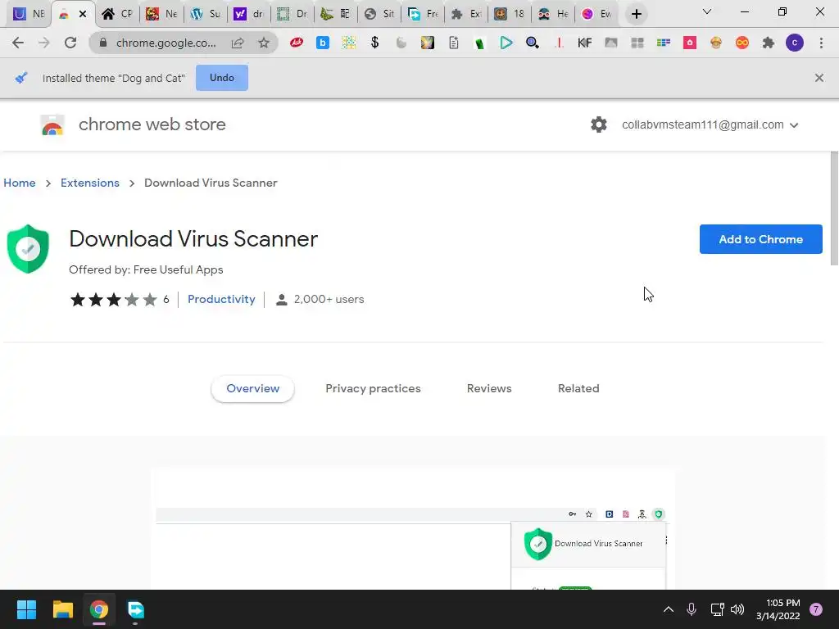This screenshot has height=629, width=839.
Task: Open the tab search chevron dropdown
Action: point(707,11)
